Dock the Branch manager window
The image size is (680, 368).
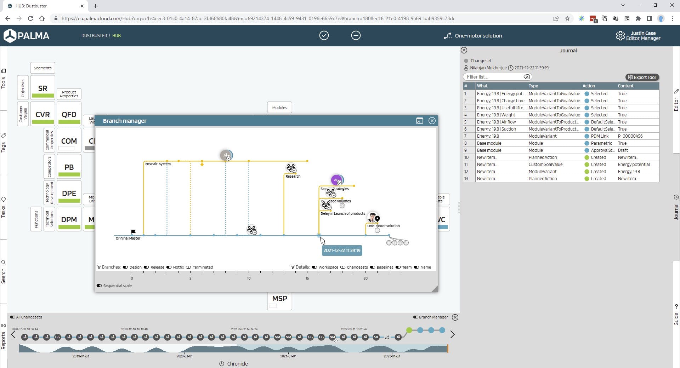[x=420, y=121]
